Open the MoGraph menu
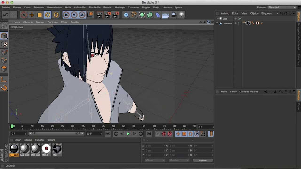 pyautogui.click(x=120, y=8)
